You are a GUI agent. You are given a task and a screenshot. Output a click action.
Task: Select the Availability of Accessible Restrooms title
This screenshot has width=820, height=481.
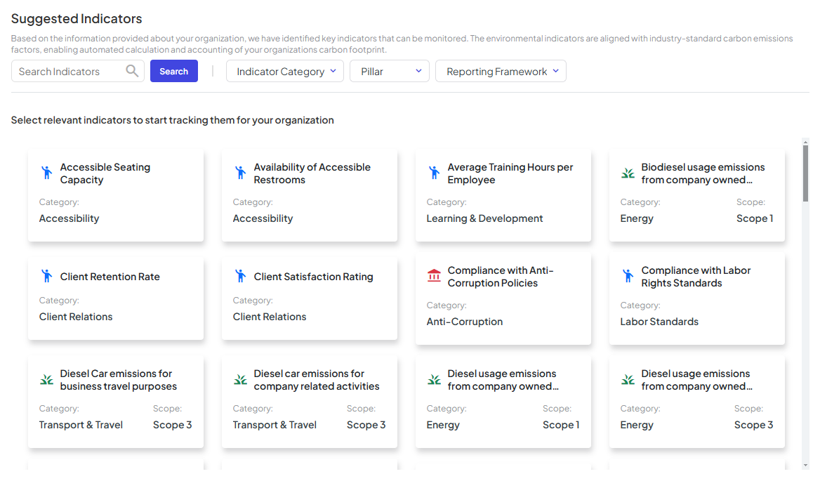point(312,173)
